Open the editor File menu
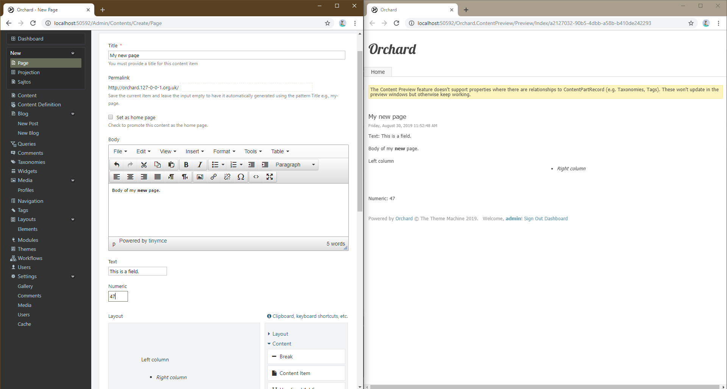This screenshot has height=389, width=727. [120, 151]
